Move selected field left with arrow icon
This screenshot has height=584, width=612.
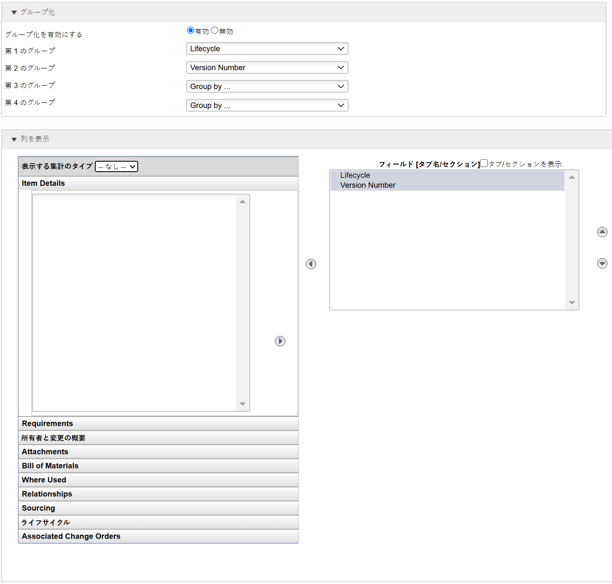(311, 264)
